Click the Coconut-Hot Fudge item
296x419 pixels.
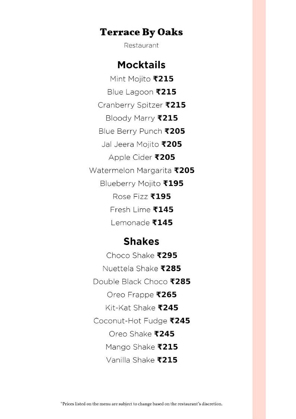(141, 321)
